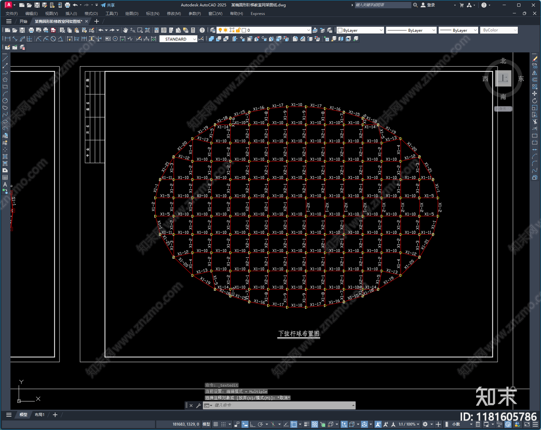
Task: Click 上 face on the ViewCube
Action: tap(503, 79)
